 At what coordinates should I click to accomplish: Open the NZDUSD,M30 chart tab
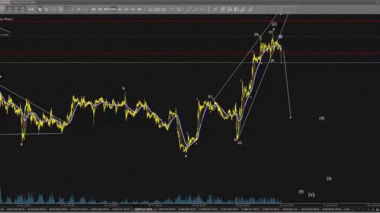pyautogui.click(x=58, y=209)
